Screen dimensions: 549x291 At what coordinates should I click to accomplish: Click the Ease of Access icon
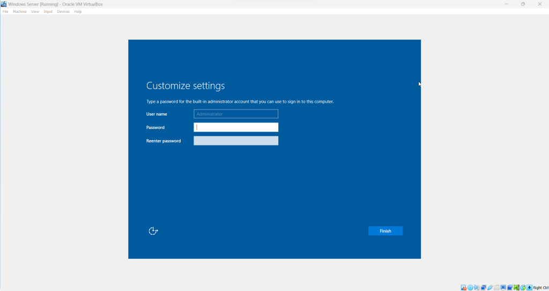153,231
